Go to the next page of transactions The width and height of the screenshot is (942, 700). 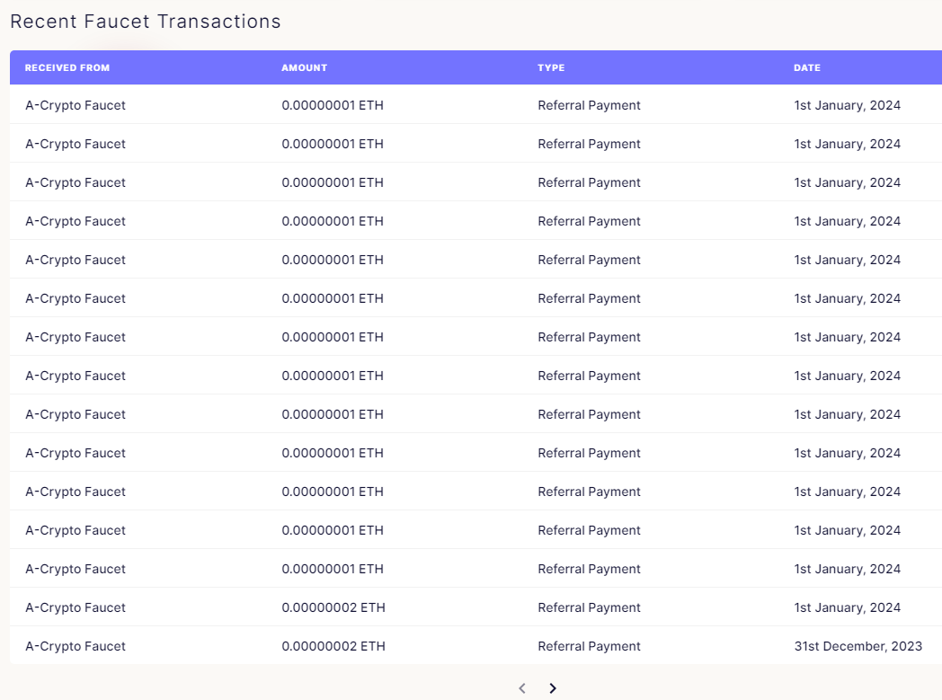pos(553,688)
